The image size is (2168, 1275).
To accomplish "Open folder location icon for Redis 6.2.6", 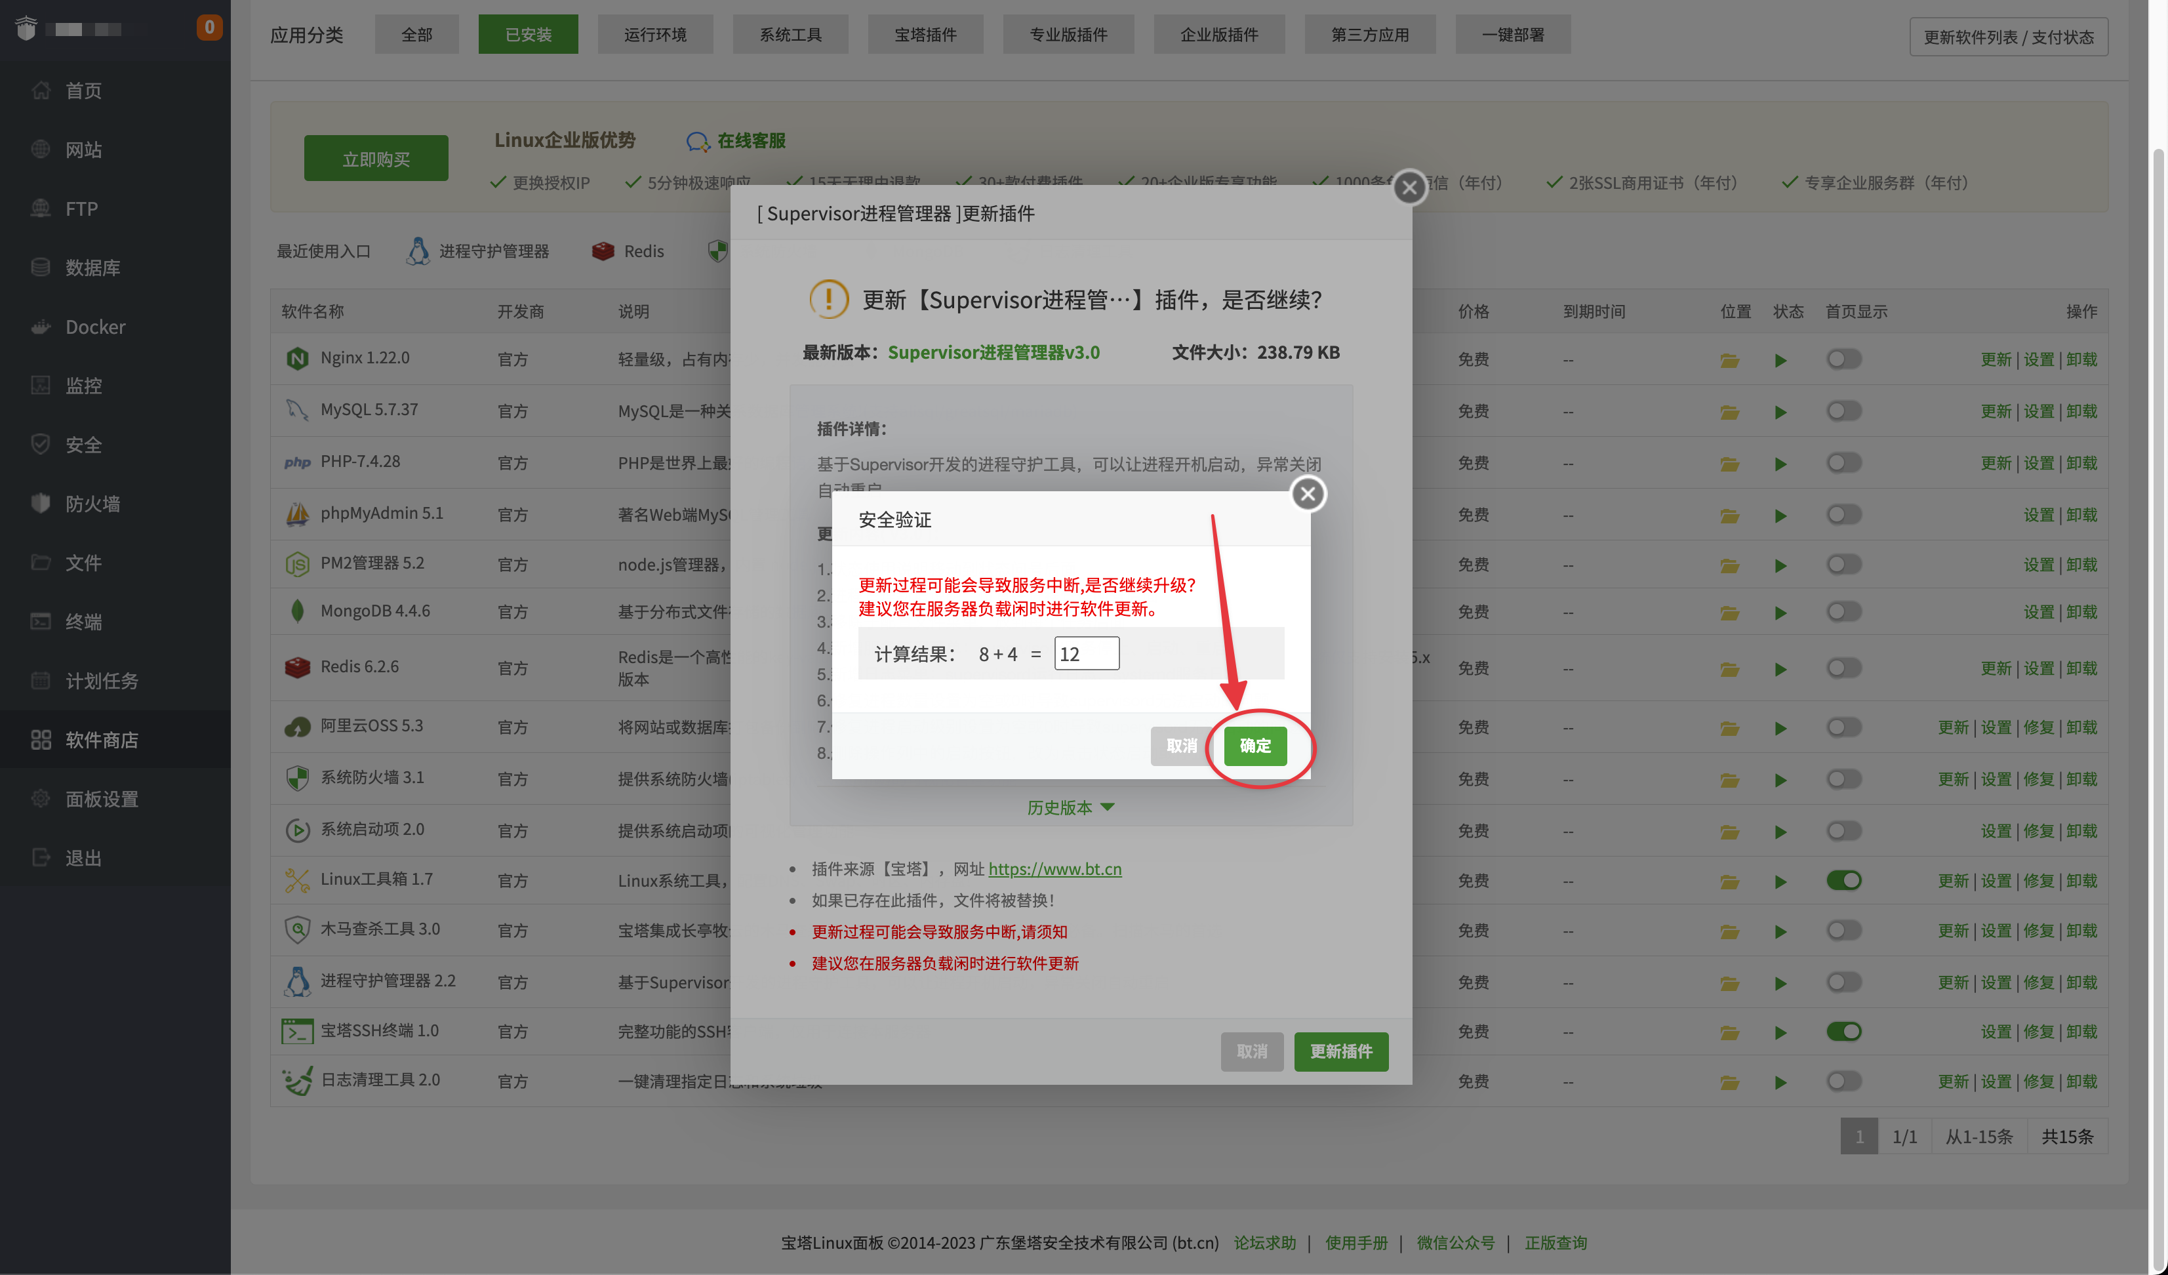I will tap(1729, 670).
